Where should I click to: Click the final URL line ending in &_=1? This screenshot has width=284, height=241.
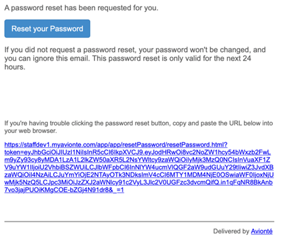(x=64, y=190)
